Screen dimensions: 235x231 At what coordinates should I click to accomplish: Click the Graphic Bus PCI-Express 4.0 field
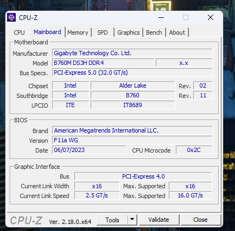tap(143, 176)
